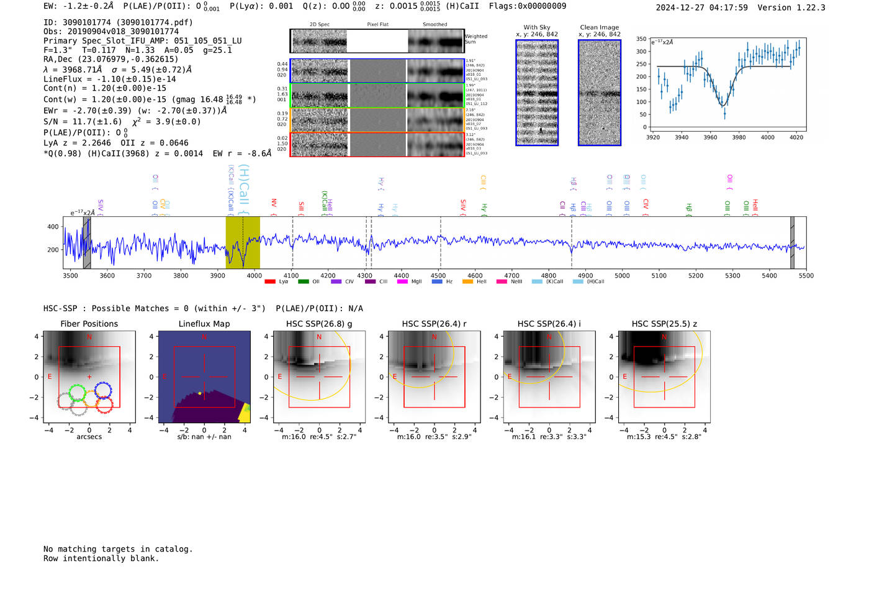Click the CIII dark purple legend swatch

tap(370, 281)
